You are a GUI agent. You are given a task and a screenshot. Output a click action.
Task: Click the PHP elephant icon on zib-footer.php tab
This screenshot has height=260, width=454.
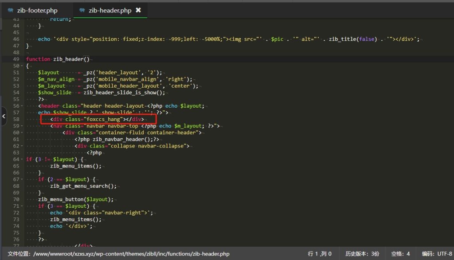[x=10, y=10]
